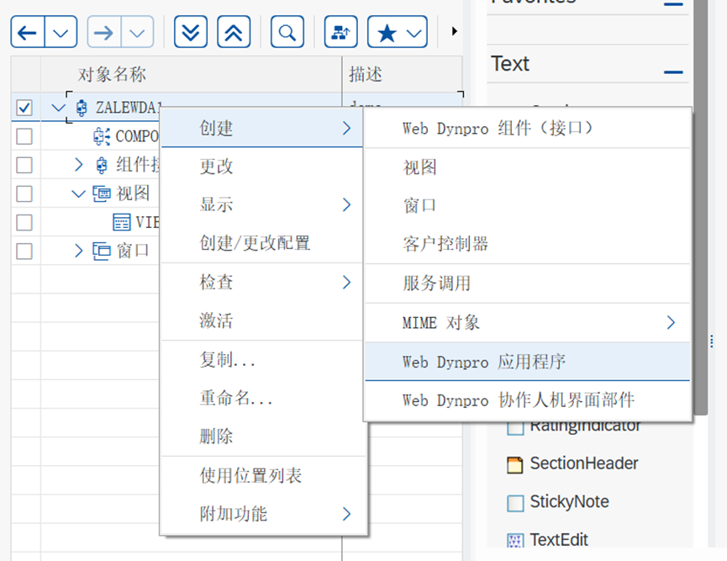Click the object hierarchy toolbar icon

tap(340, 32)
